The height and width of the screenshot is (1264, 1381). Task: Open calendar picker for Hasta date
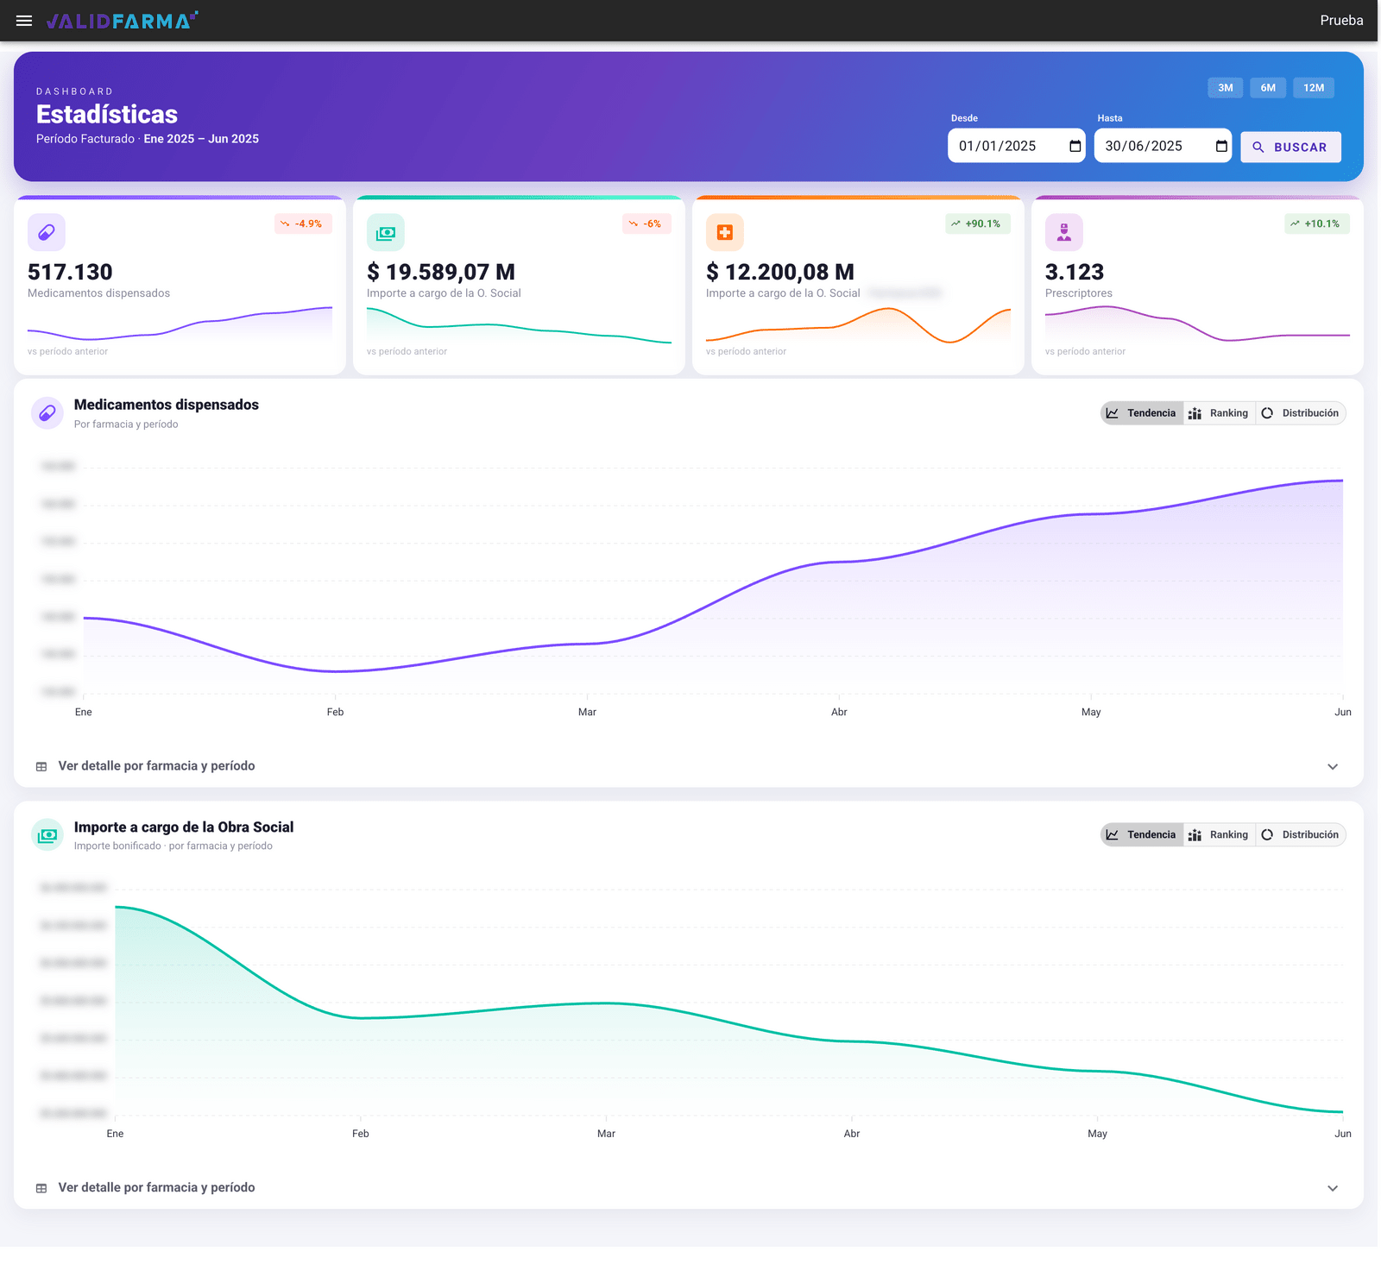[x=1221, y=146]
